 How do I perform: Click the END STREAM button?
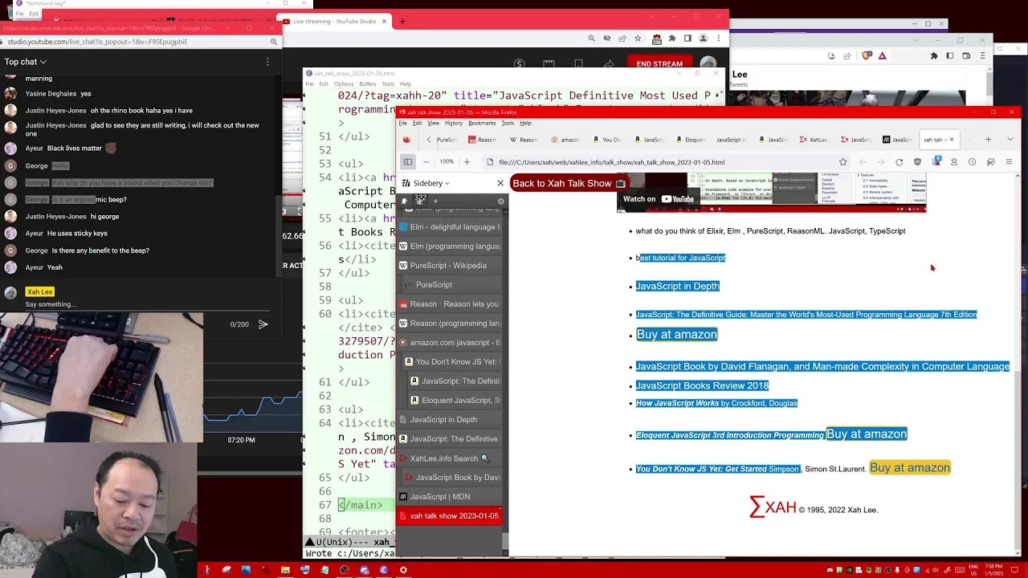[x=659, y=64]
